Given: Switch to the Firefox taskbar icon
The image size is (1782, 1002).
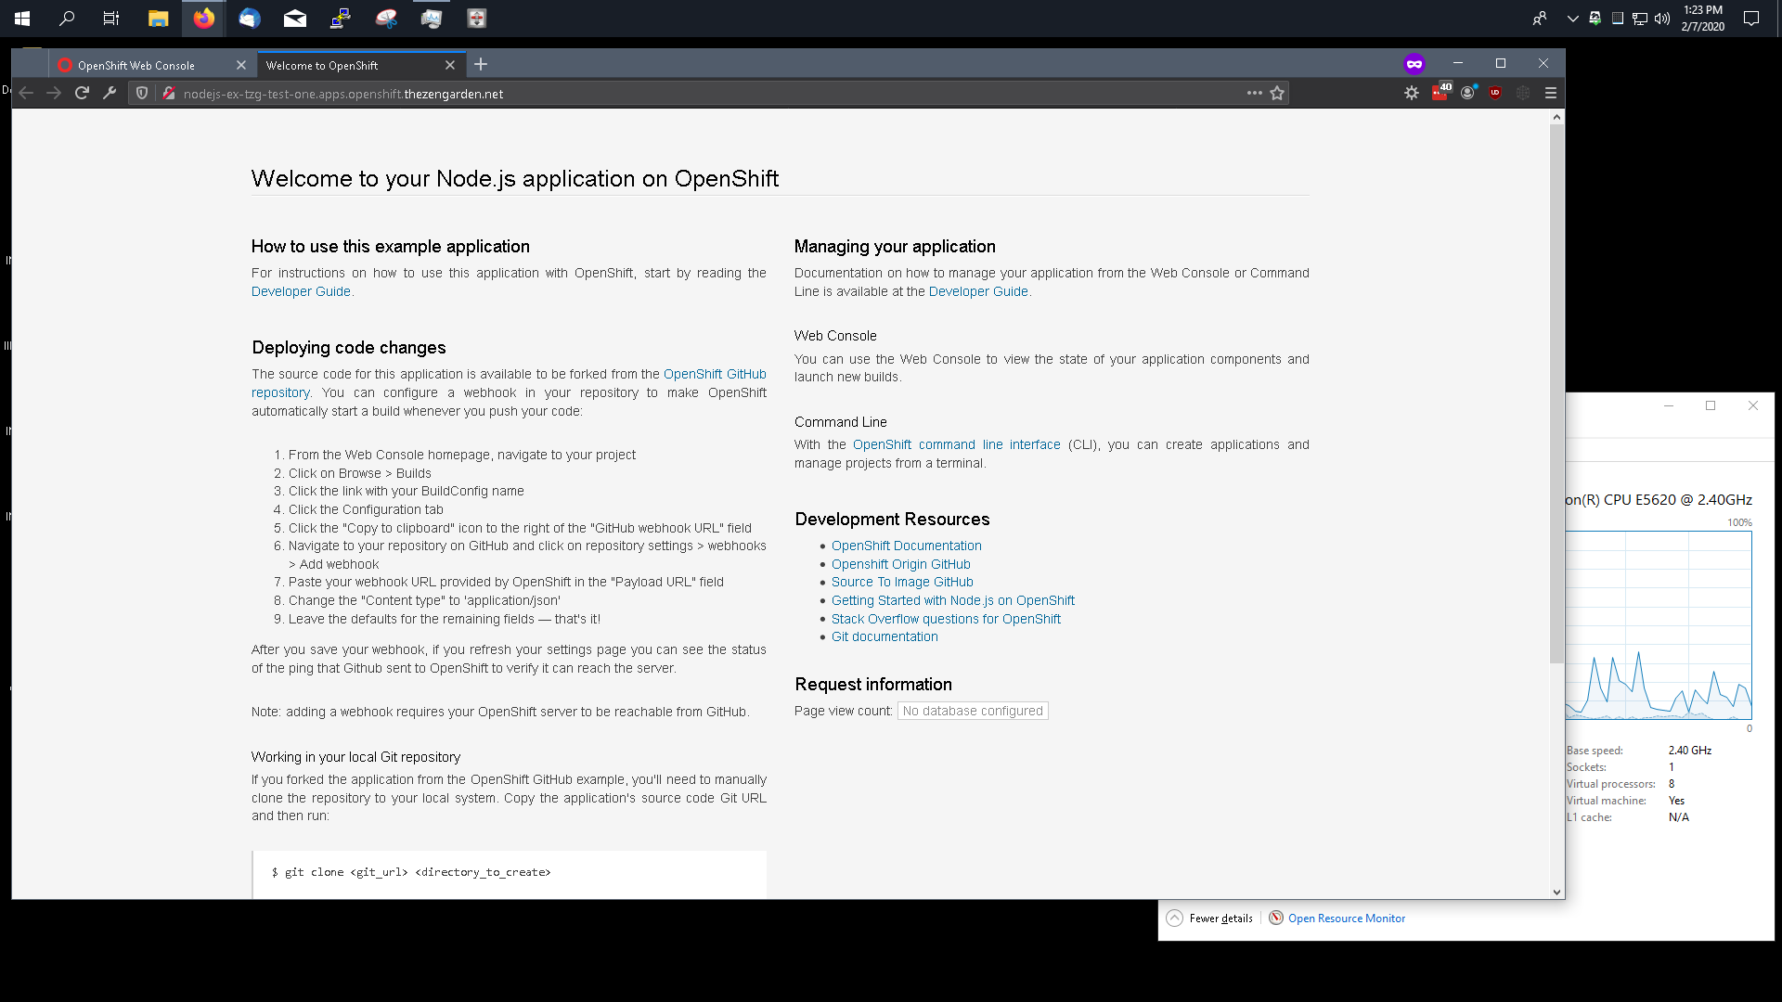Looking at the screenshot, I should [x=204, y=18].
